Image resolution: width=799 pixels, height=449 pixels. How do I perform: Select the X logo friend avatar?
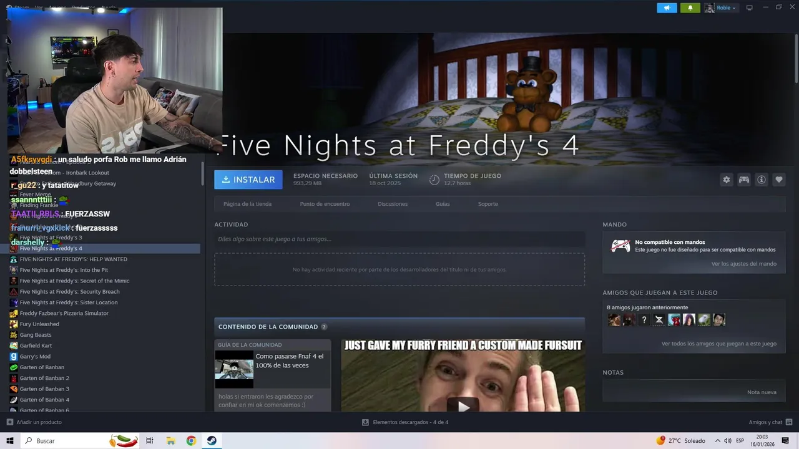(659, 320)
